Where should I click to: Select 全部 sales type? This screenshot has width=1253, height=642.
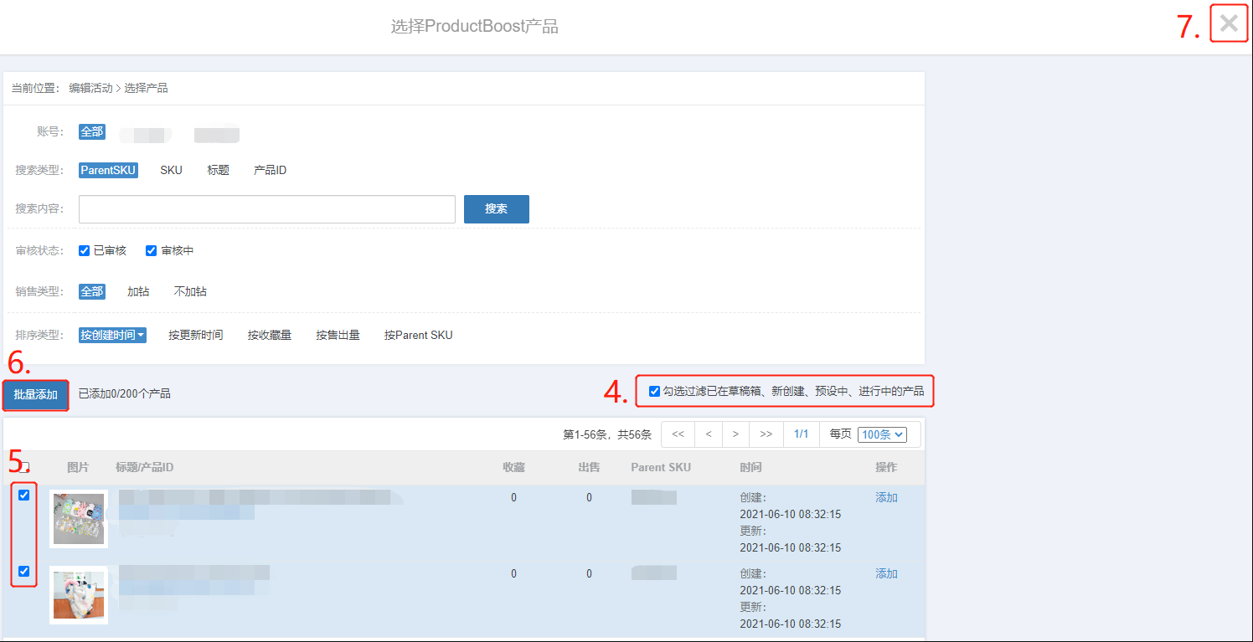[x=92, y=291]
